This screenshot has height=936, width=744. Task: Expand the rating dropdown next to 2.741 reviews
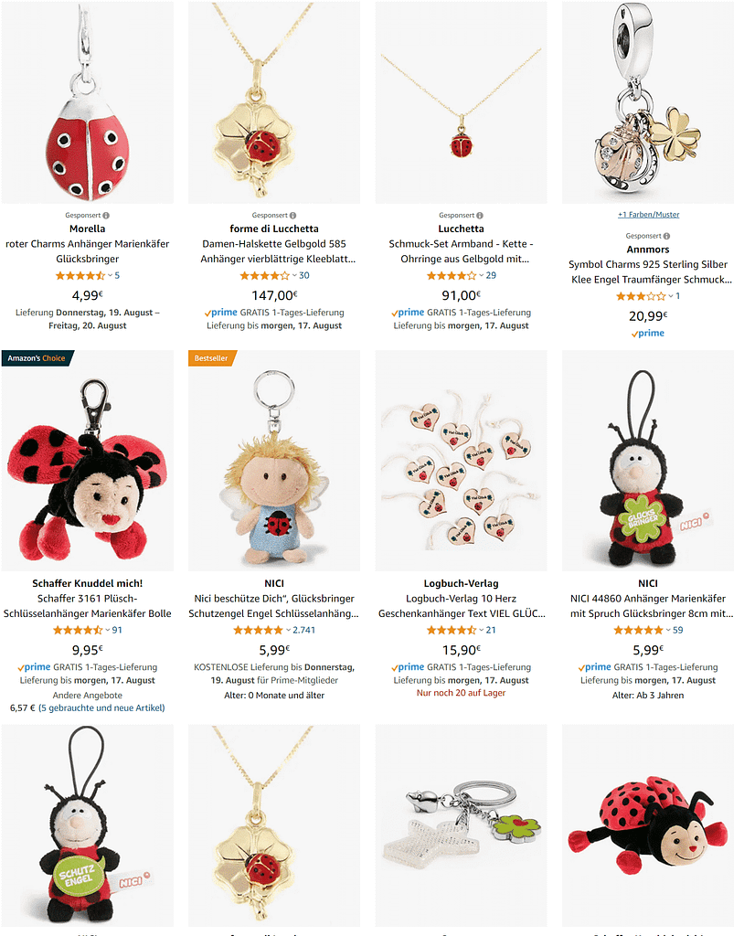pos(289,630)
